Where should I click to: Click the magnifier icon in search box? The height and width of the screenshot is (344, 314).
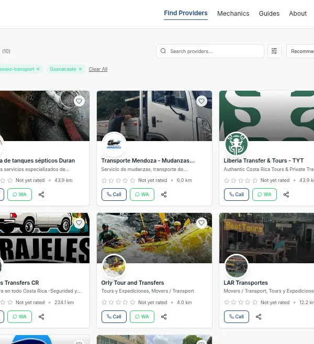(163, 51)
